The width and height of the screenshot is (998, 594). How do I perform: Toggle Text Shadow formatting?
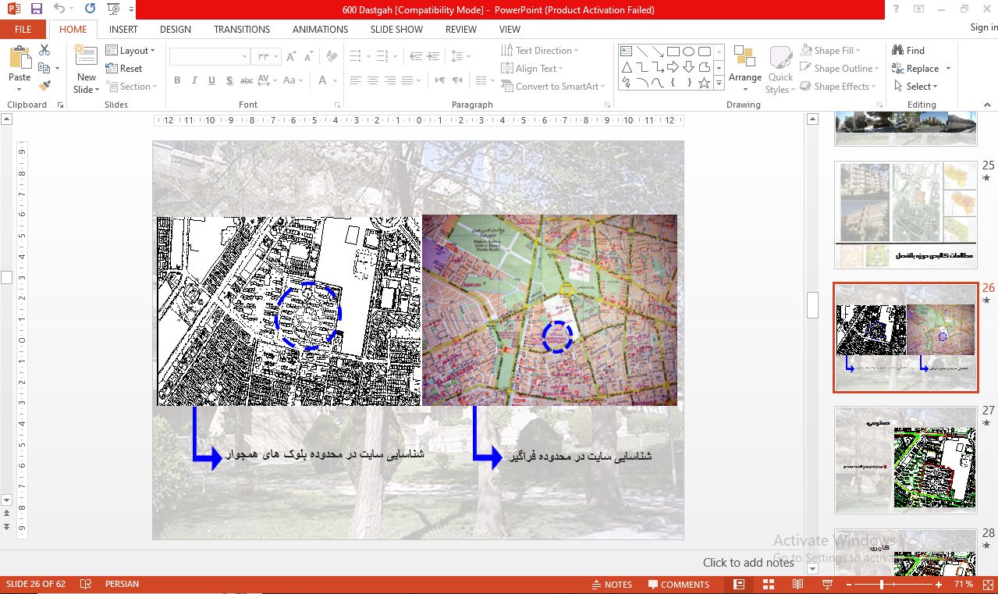coord(229,80)
